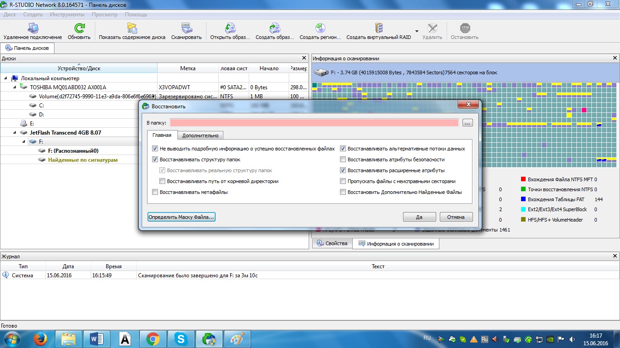This screenshot has height=348, width=620.
Task: Toggle Не выводить подробную информацию checkbox
Action: pyautogui.click(x=155, y=149)
